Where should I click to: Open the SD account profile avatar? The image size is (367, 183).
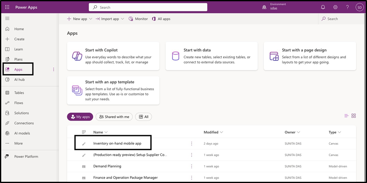[359, 7]
